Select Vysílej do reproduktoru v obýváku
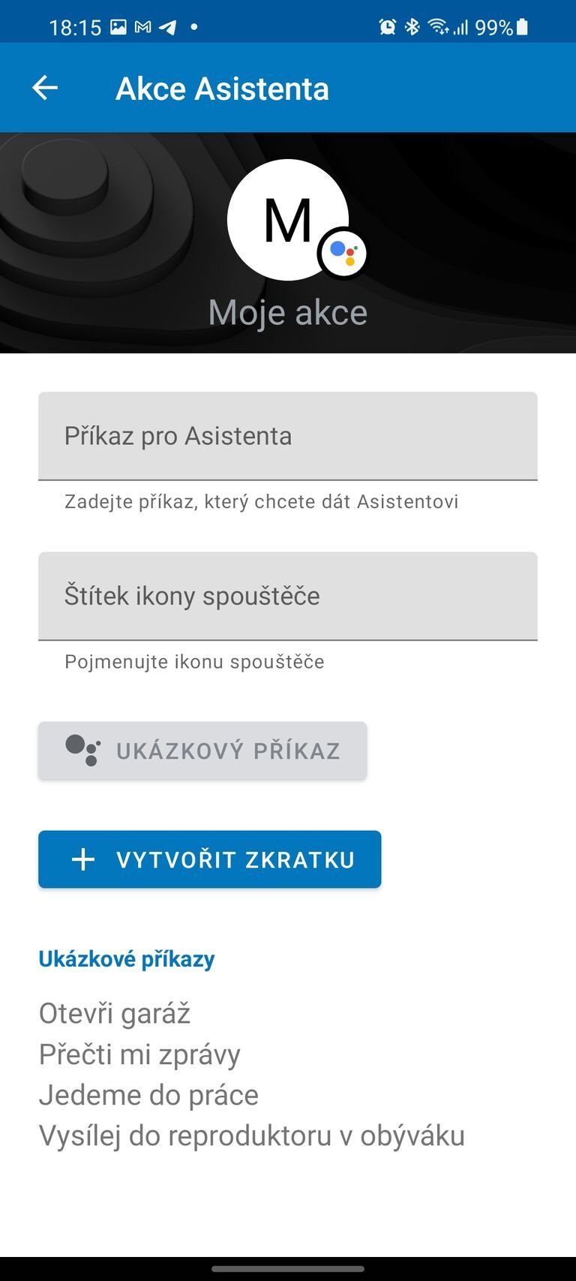 coord(251,1135)
